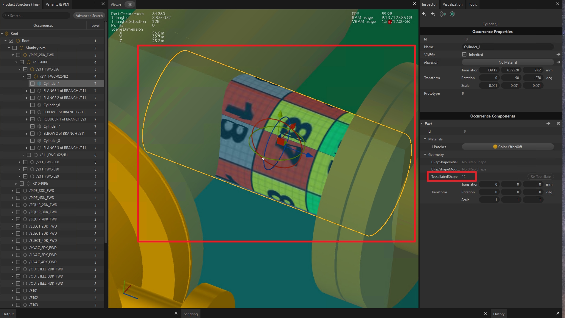Screen dimensions: 565x318
Task: Click the add property (+p) icon in Inspector
Action: click(424, 14)
